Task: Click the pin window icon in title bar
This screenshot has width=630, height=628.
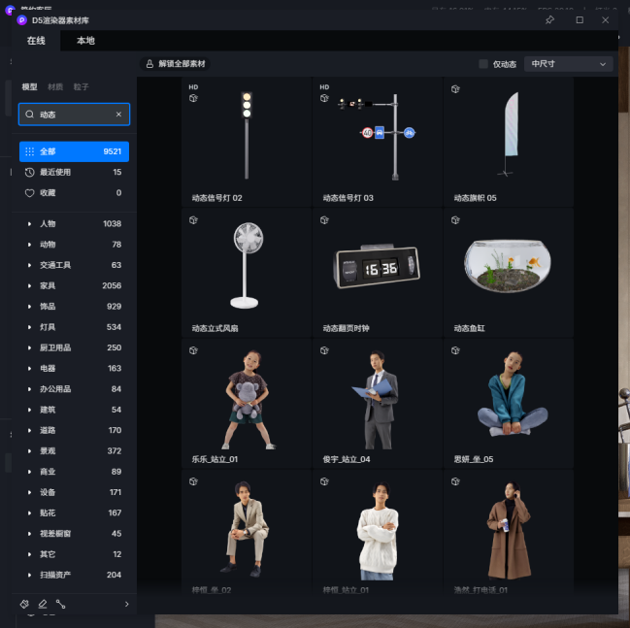Action: [x=549, y=19]
